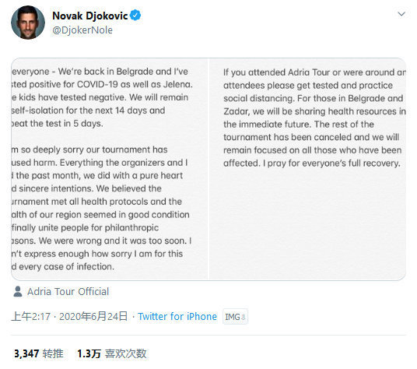Click the 喜欢次数 label text

click(125, 353)
